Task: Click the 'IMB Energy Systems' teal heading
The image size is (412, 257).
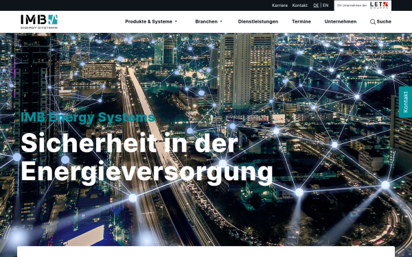Action: point(88,117)
